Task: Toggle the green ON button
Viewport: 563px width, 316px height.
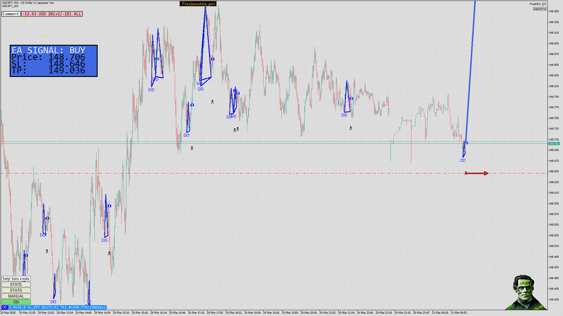Action: coord(16,302)
